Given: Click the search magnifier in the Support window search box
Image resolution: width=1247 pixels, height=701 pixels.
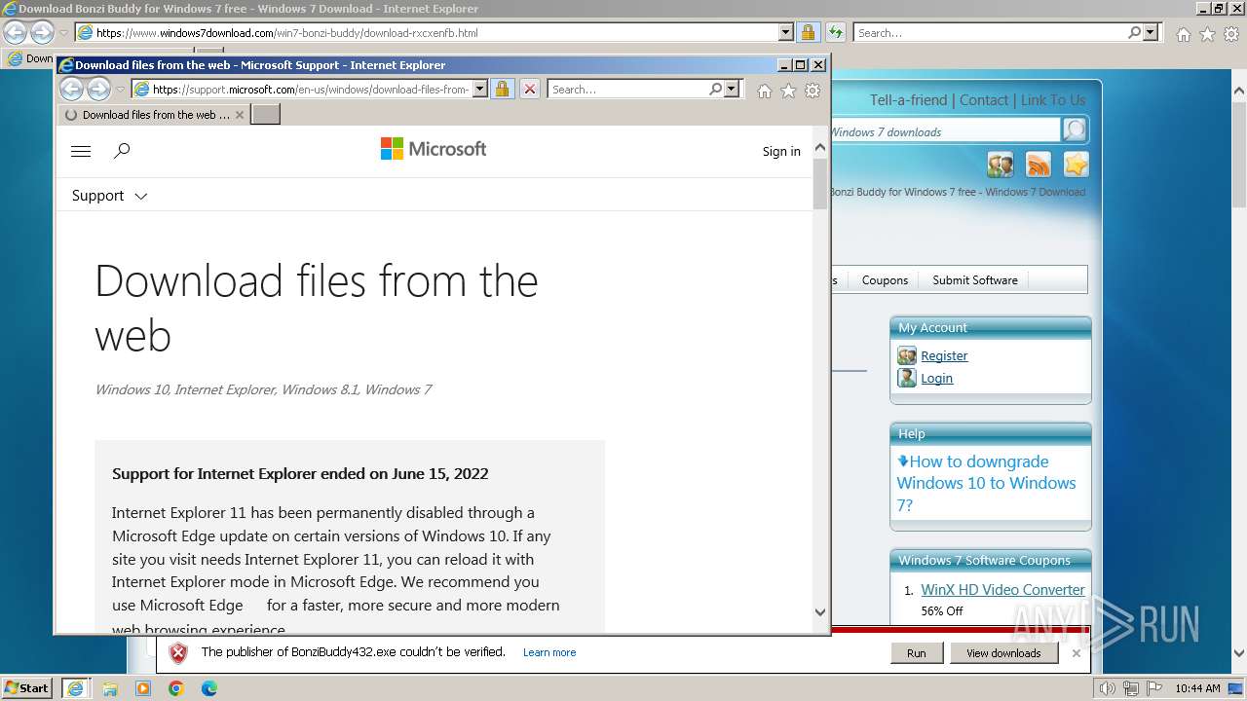Looking at the screenshot, I should coord(716,89).
